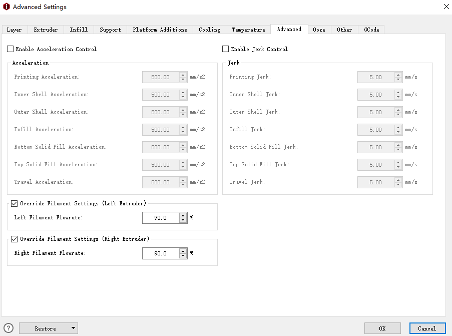Screen dimensions: 452x336
Task: Click the help question mark icon
Action: click(9, 328)
